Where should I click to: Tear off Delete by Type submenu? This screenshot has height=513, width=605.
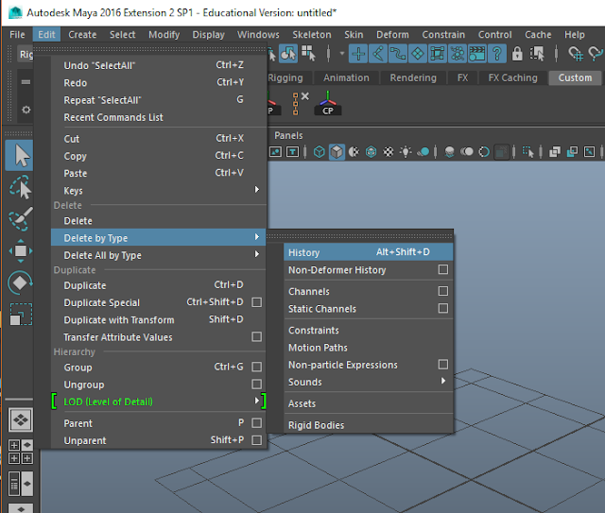[x=359, y=235]
